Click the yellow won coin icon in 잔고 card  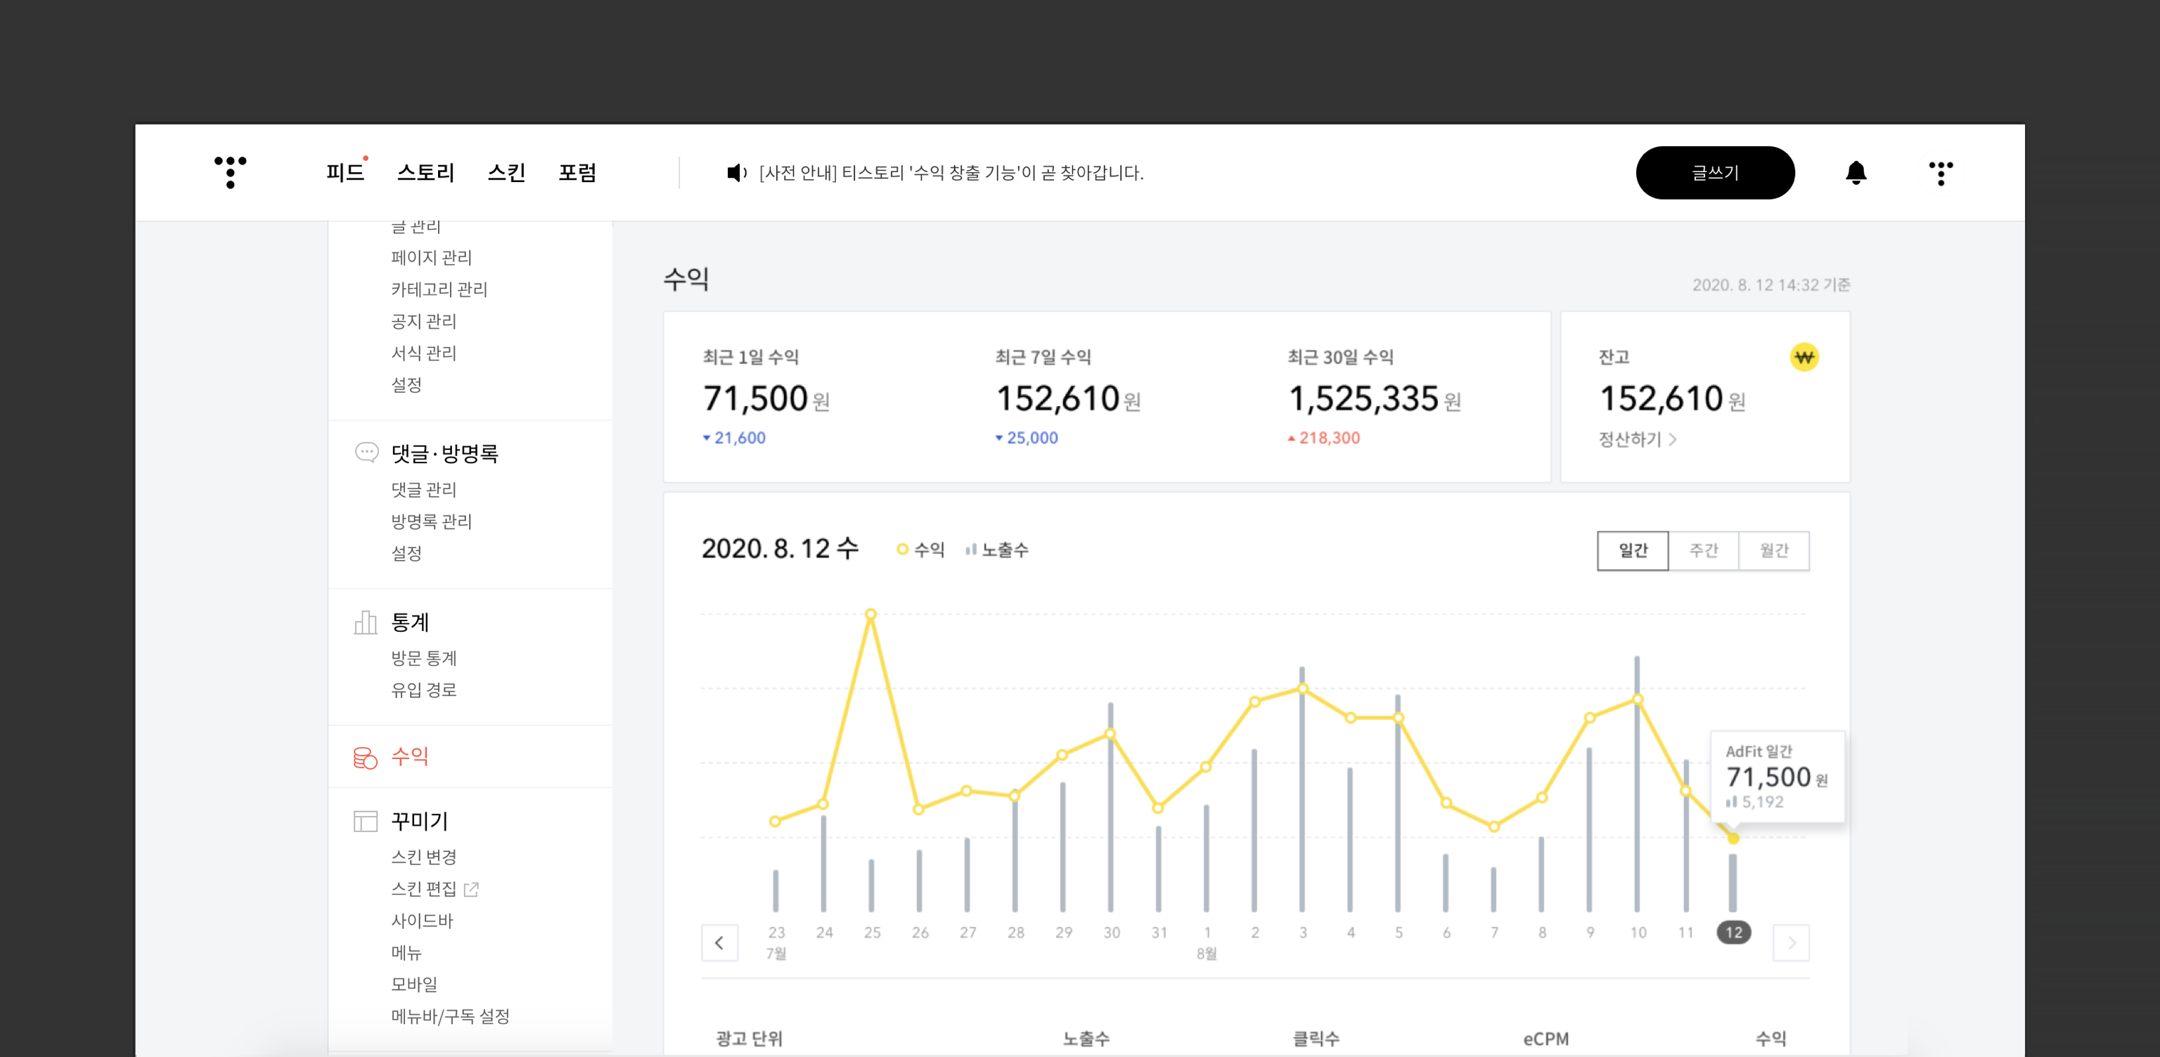[x=1804, y=358]
